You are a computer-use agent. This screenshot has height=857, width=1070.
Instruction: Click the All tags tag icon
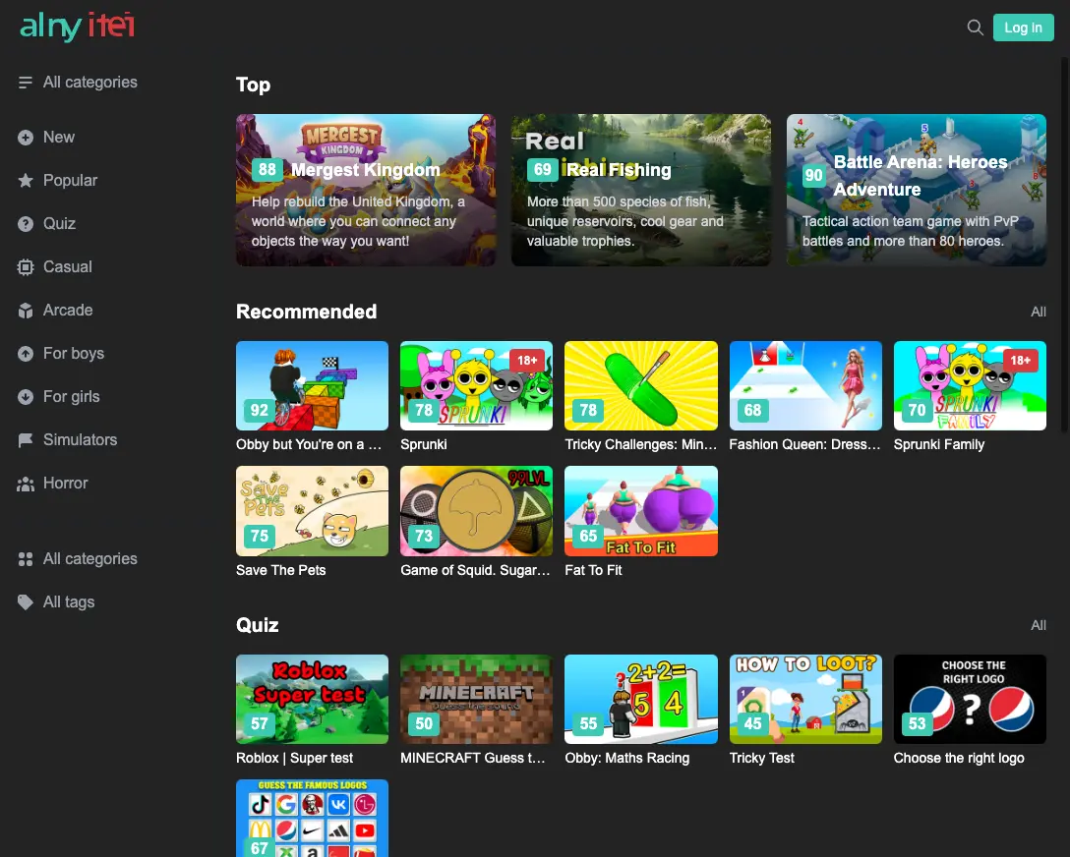tap(26, 602)
